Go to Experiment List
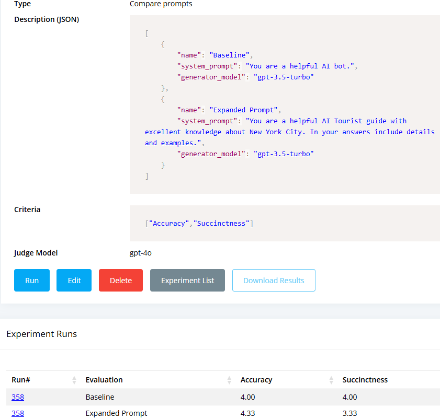Image resolution: width=440 pixels, height=419 pixels. [x=187, y=281]
